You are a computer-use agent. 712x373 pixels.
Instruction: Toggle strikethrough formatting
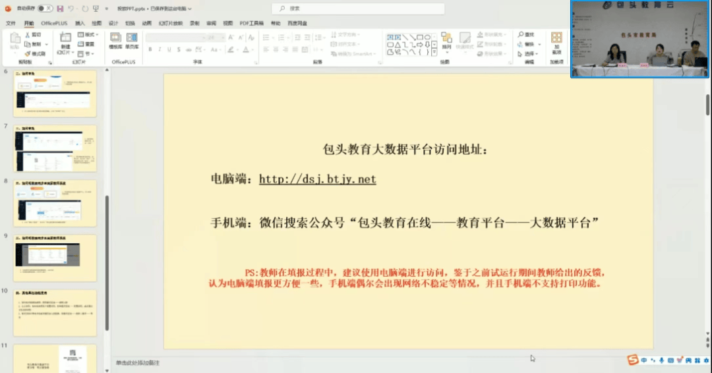click(x=189, y=49)
